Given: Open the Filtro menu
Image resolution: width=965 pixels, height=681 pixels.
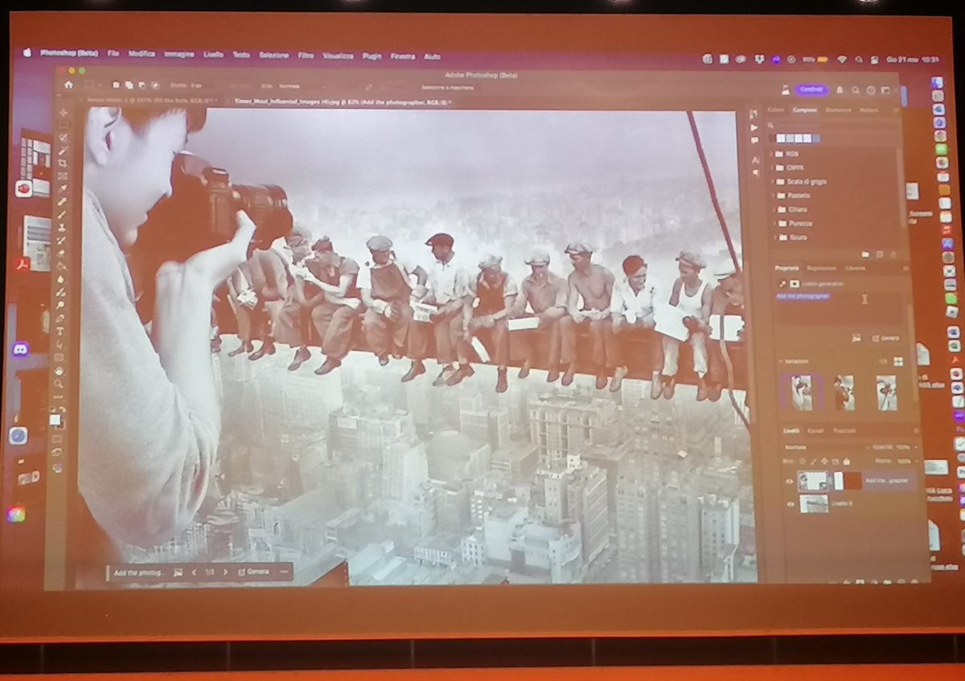Looking at the screenshot, I should click(306, 55).
